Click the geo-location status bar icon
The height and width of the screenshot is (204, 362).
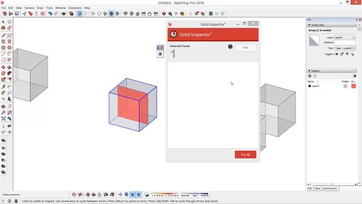[x=3, y=201]
